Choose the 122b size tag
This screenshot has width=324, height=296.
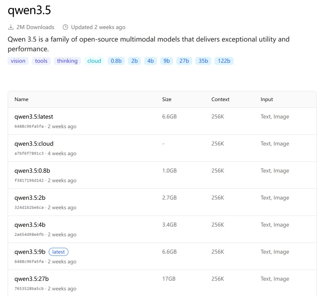(x=224, y=61)
